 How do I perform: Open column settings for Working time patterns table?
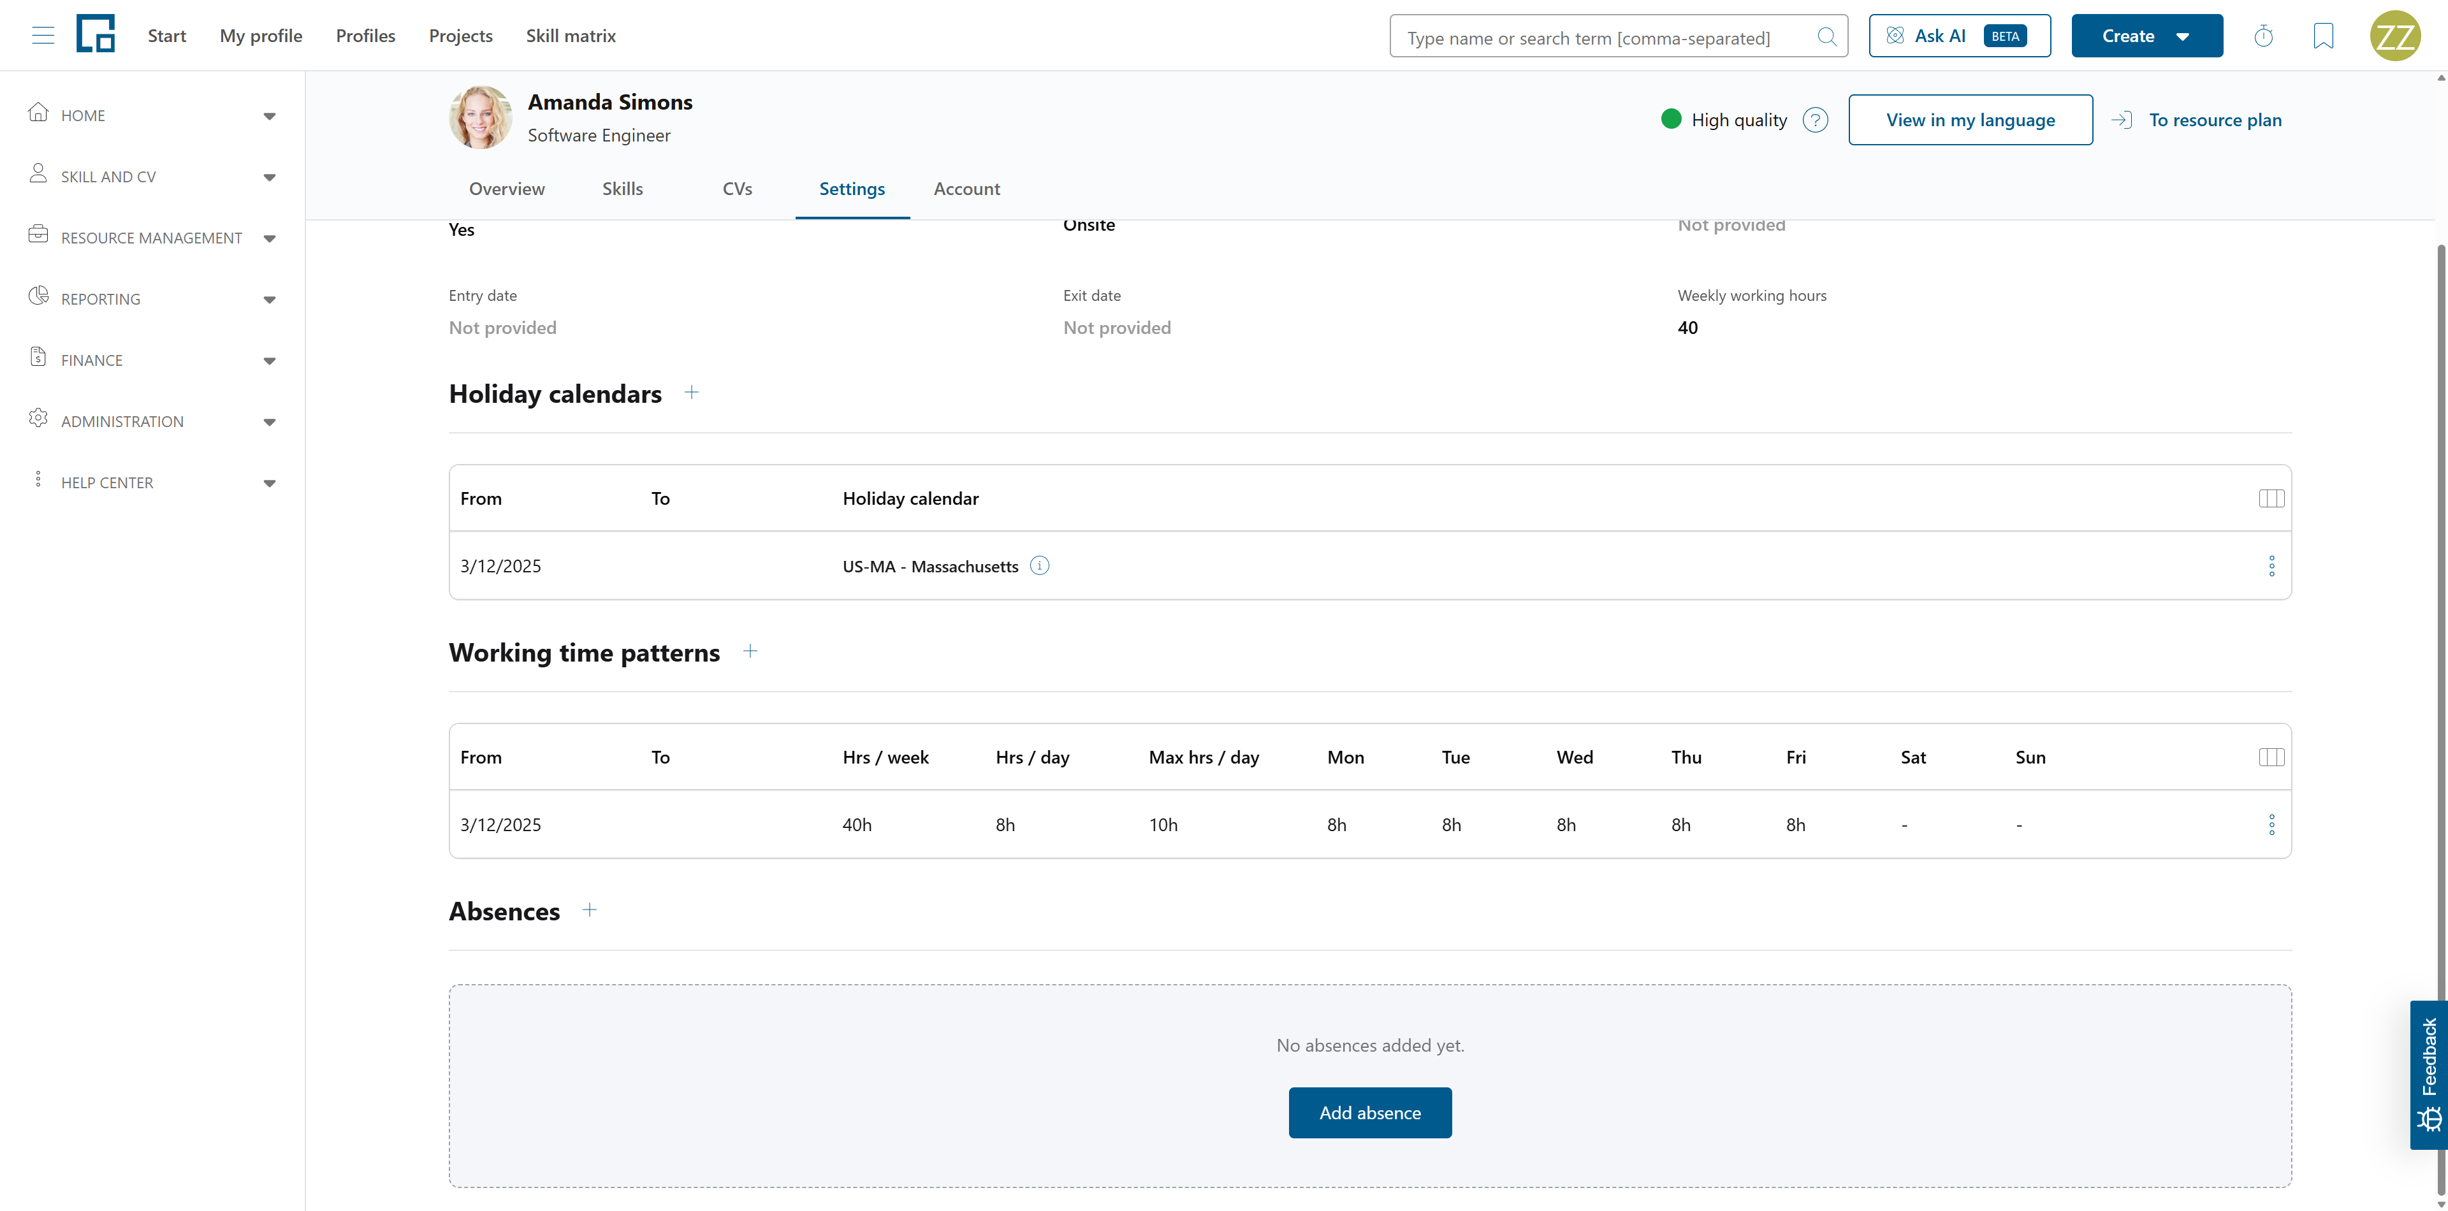tap(2271, 757)
